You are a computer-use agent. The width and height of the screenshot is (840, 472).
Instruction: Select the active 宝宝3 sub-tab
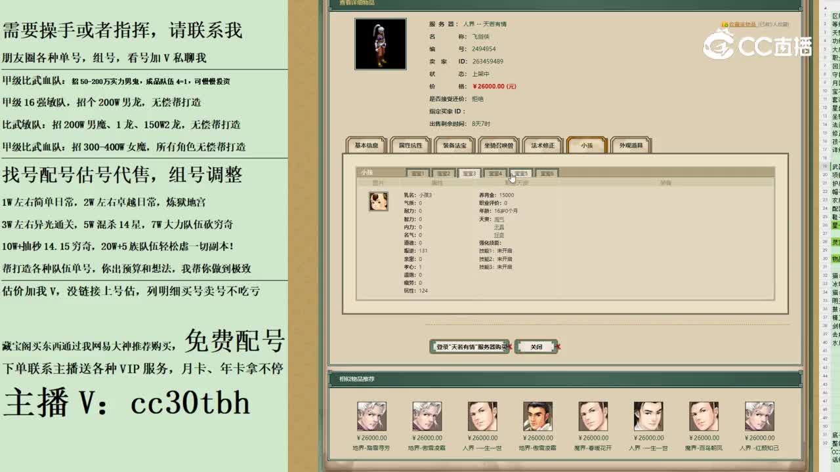pos(469,173)
